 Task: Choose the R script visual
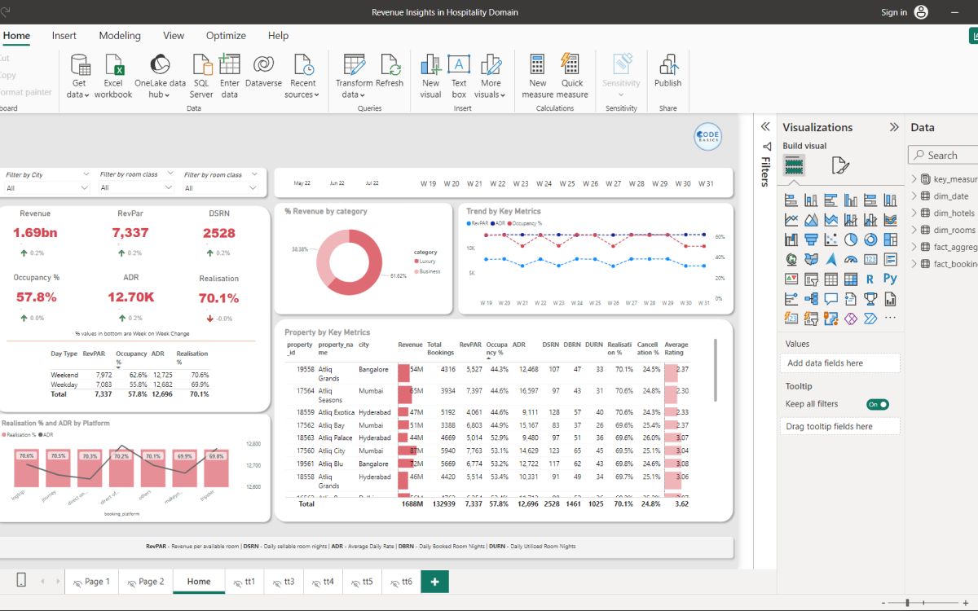point(870,279)
